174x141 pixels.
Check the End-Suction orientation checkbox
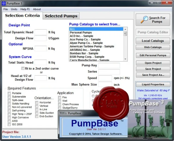(37, 116)
